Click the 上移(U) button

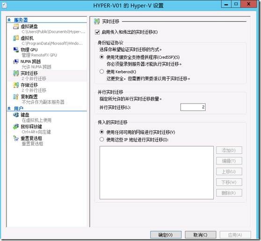coord(229,172)
